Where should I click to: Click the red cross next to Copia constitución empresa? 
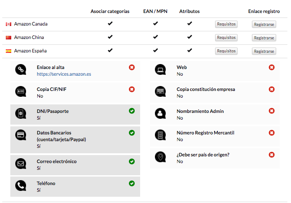[272, 89]
